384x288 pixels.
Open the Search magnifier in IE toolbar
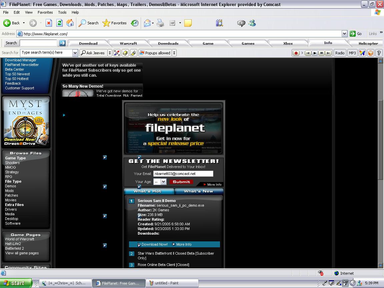(x=88, y=23)
